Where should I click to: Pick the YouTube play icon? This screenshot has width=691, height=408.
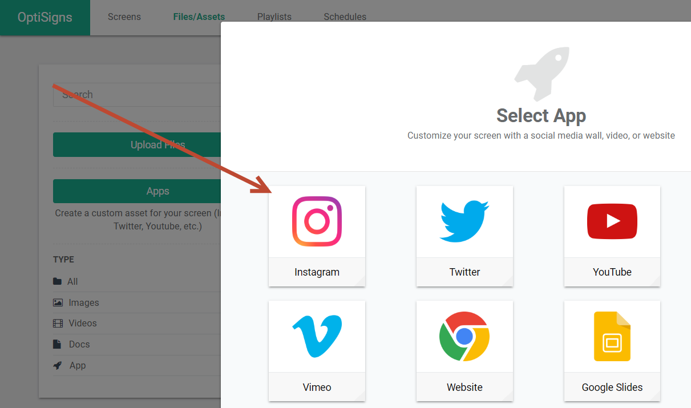(612, 221)
